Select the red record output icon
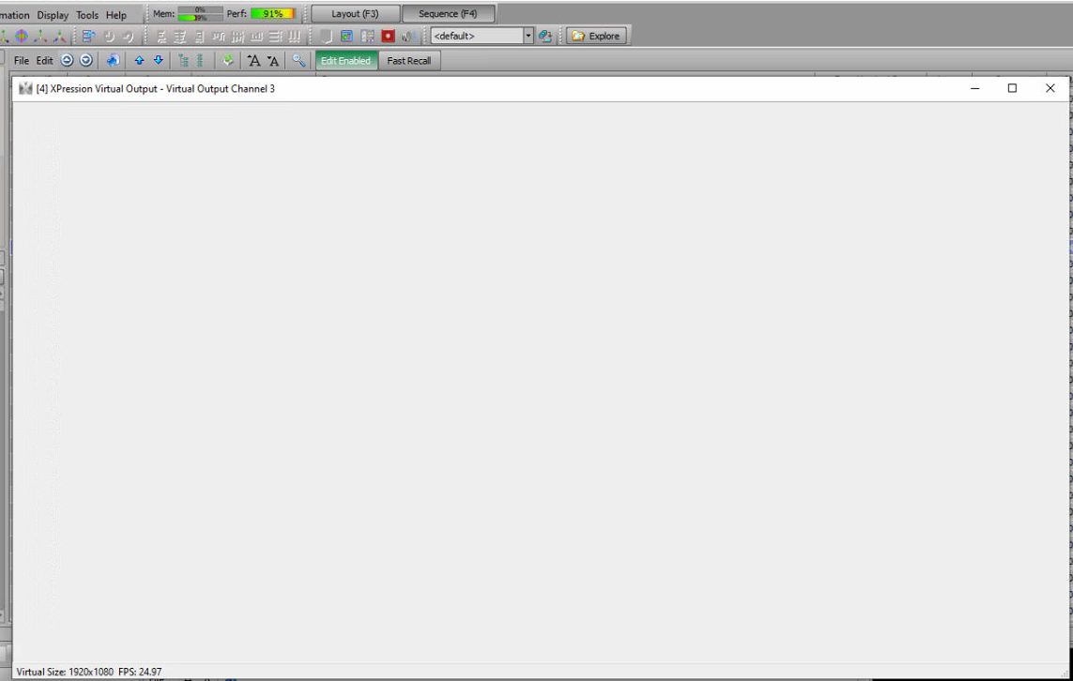 [387, 36]
